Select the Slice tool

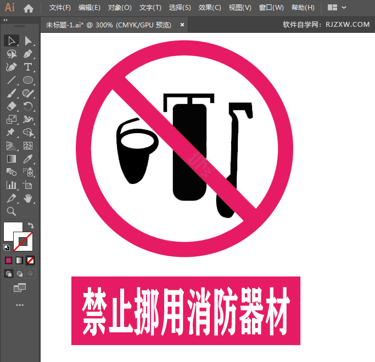coord(11,198)
